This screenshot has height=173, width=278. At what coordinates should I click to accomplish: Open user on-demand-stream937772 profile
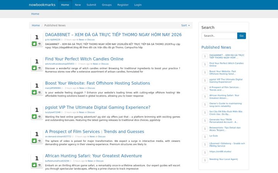coord(58,136)
